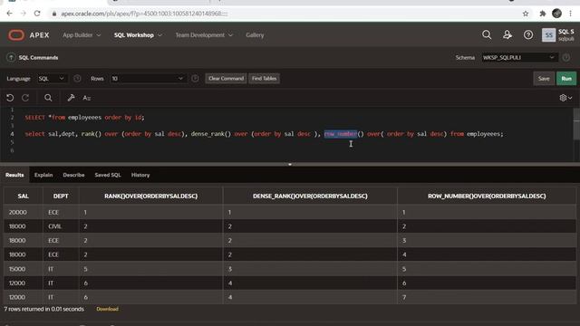
Task: Switch to the Results tab
Action: coord(14,175)
